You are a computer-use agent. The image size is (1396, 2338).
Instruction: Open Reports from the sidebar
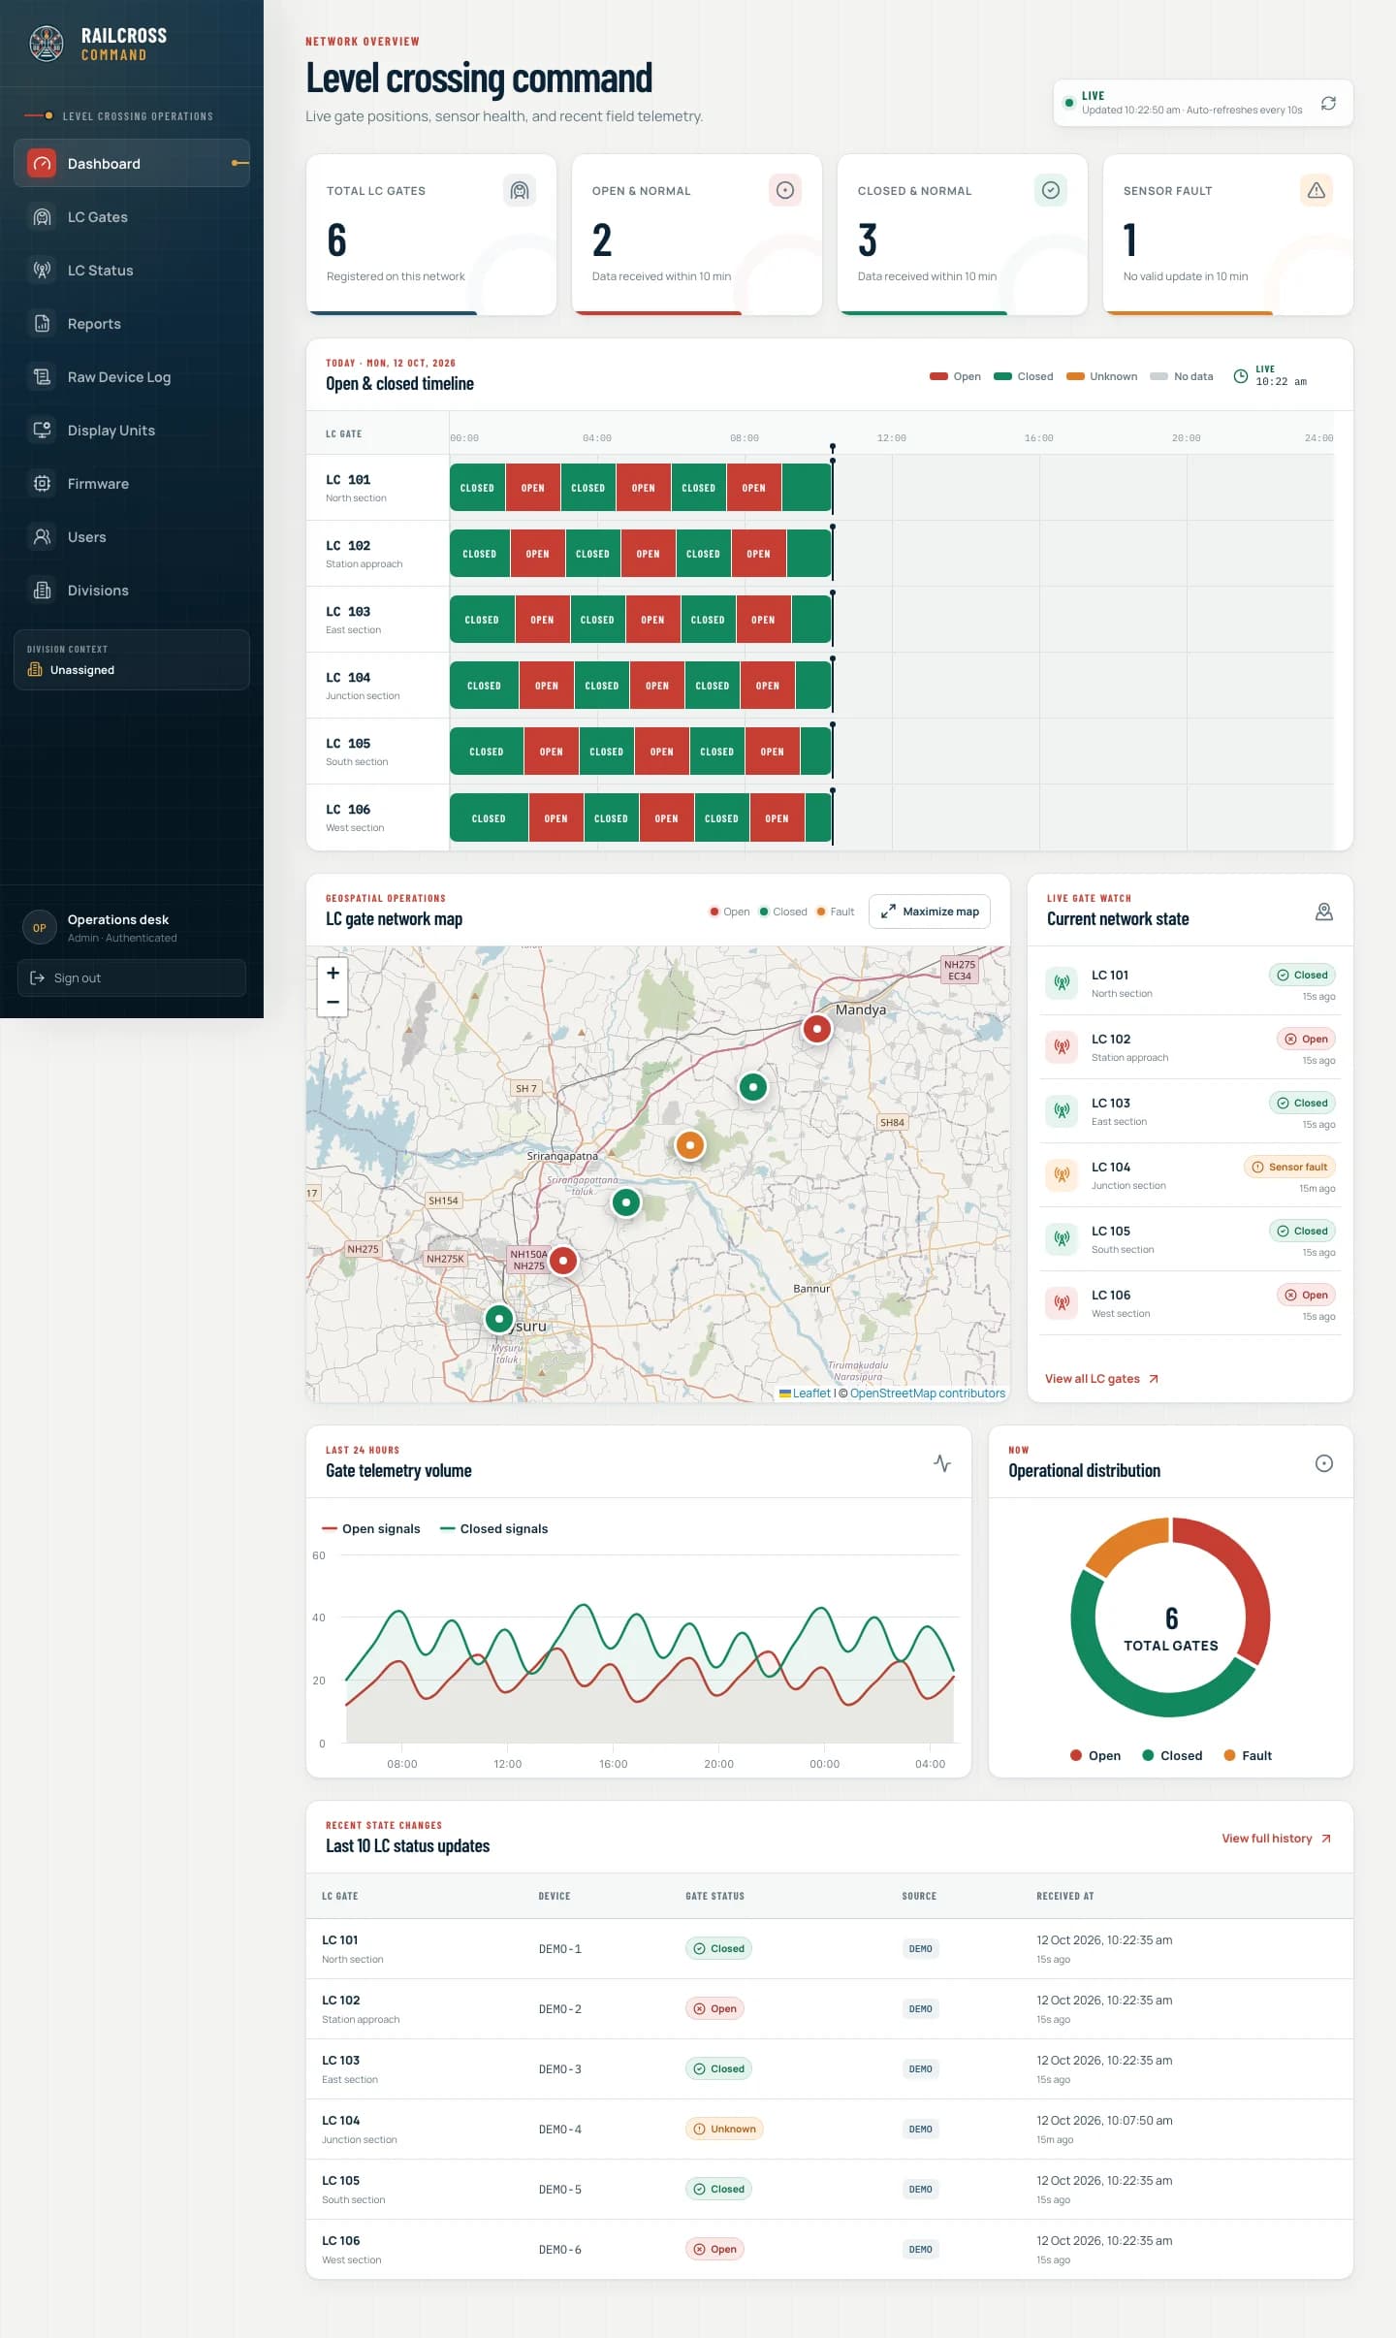tap(132, 324)
